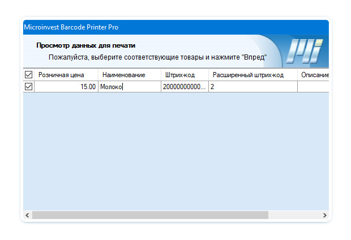Click the left arrow of horizontal scrollbar
Viewport: 351px width, 240px height.
click(x=27, y=216)
